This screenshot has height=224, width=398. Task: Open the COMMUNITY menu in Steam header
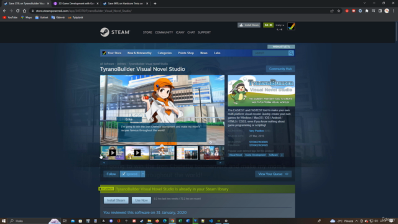point(164,32)
